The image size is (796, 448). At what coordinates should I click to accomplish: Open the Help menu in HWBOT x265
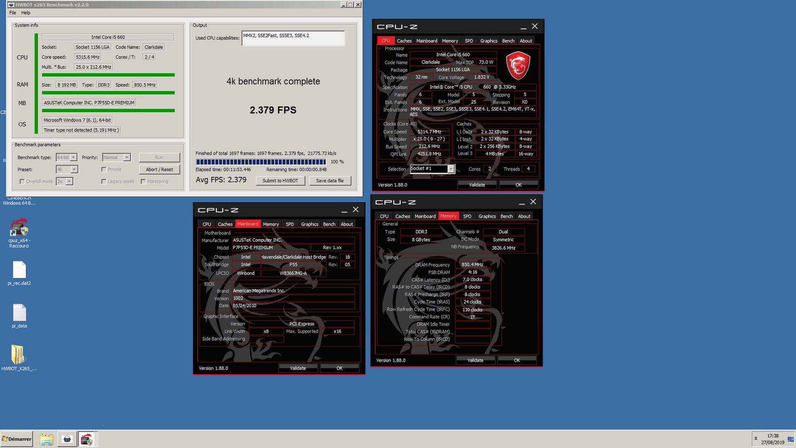tap(26, 13)
